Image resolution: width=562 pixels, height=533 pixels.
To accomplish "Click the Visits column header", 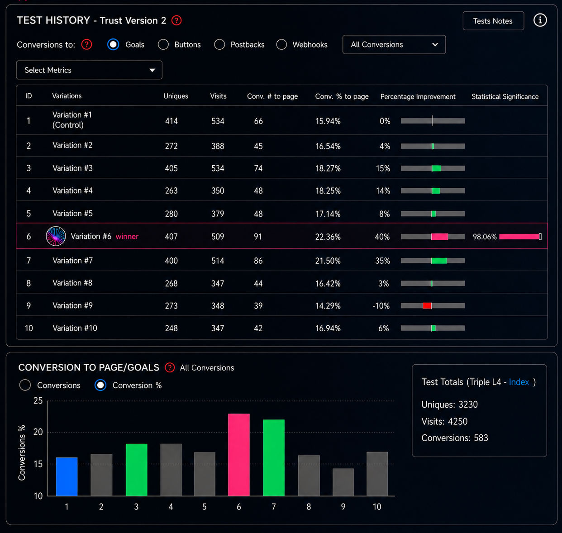I will coord(218,96).
